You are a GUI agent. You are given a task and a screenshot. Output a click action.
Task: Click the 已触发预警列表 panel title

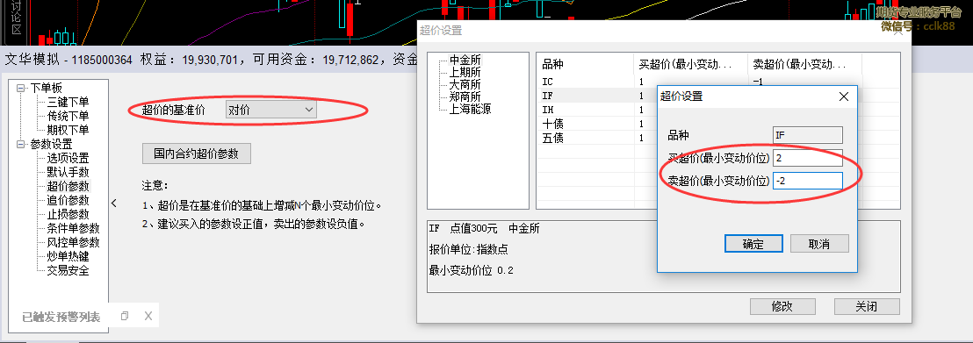(x=61, y=317)
